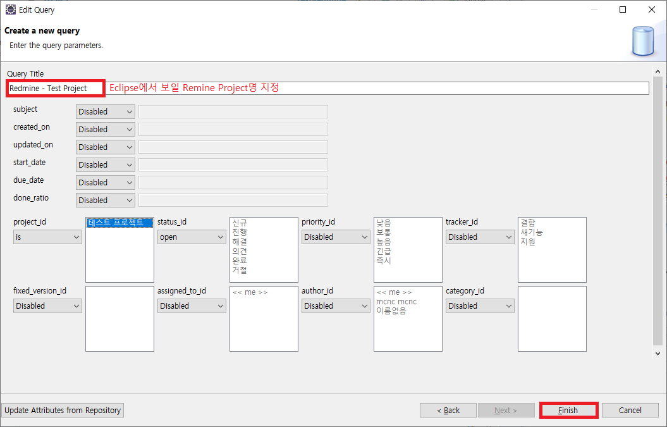This screenshot has width=667, height=427.
Task: Click the empty fixed_version_id list box
Action: (x=119, y=319)
